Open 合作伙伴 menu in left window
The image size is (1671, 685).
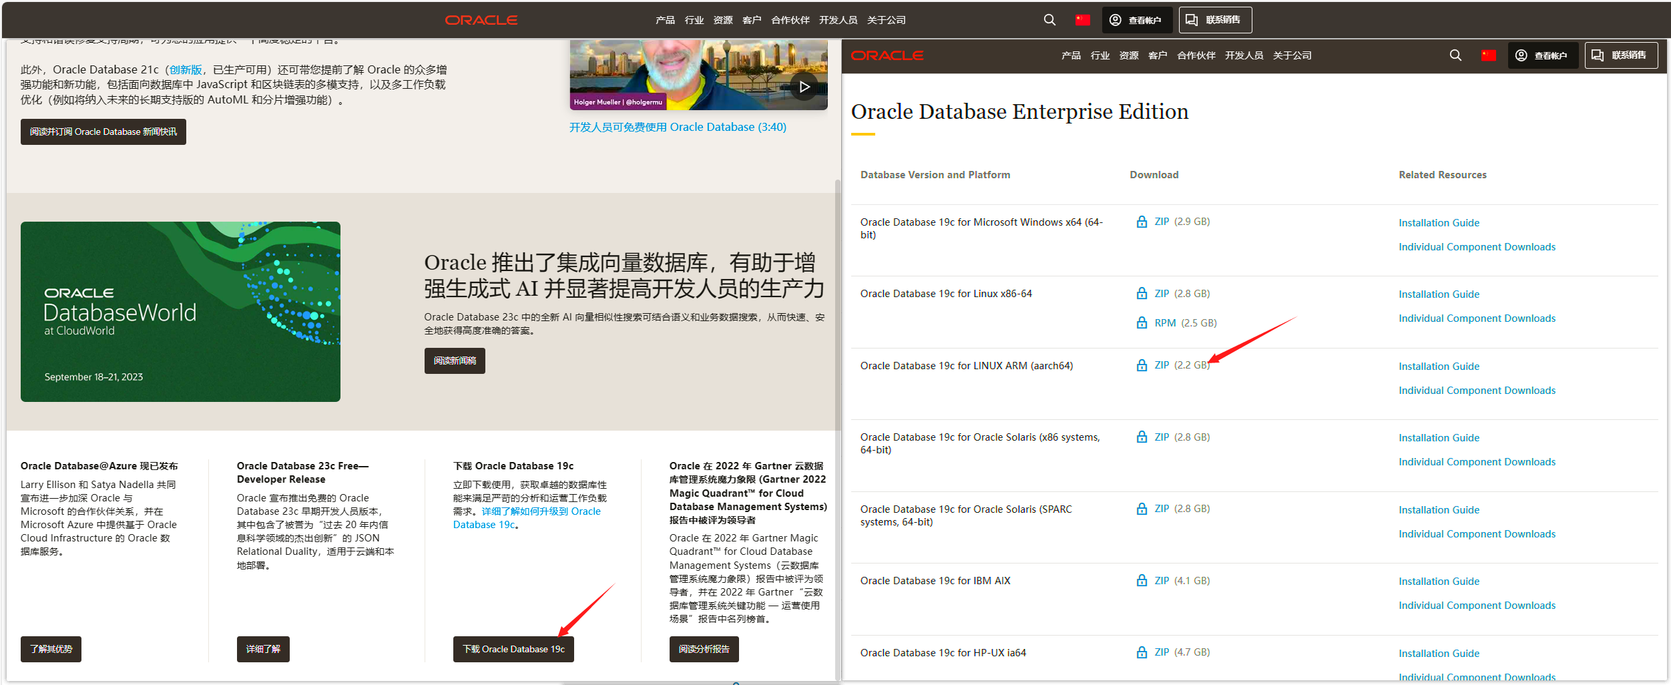(790, 20)
